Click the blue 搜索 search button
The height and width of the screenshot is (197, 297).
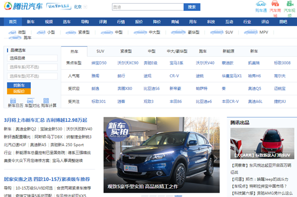tap(192, 7)
